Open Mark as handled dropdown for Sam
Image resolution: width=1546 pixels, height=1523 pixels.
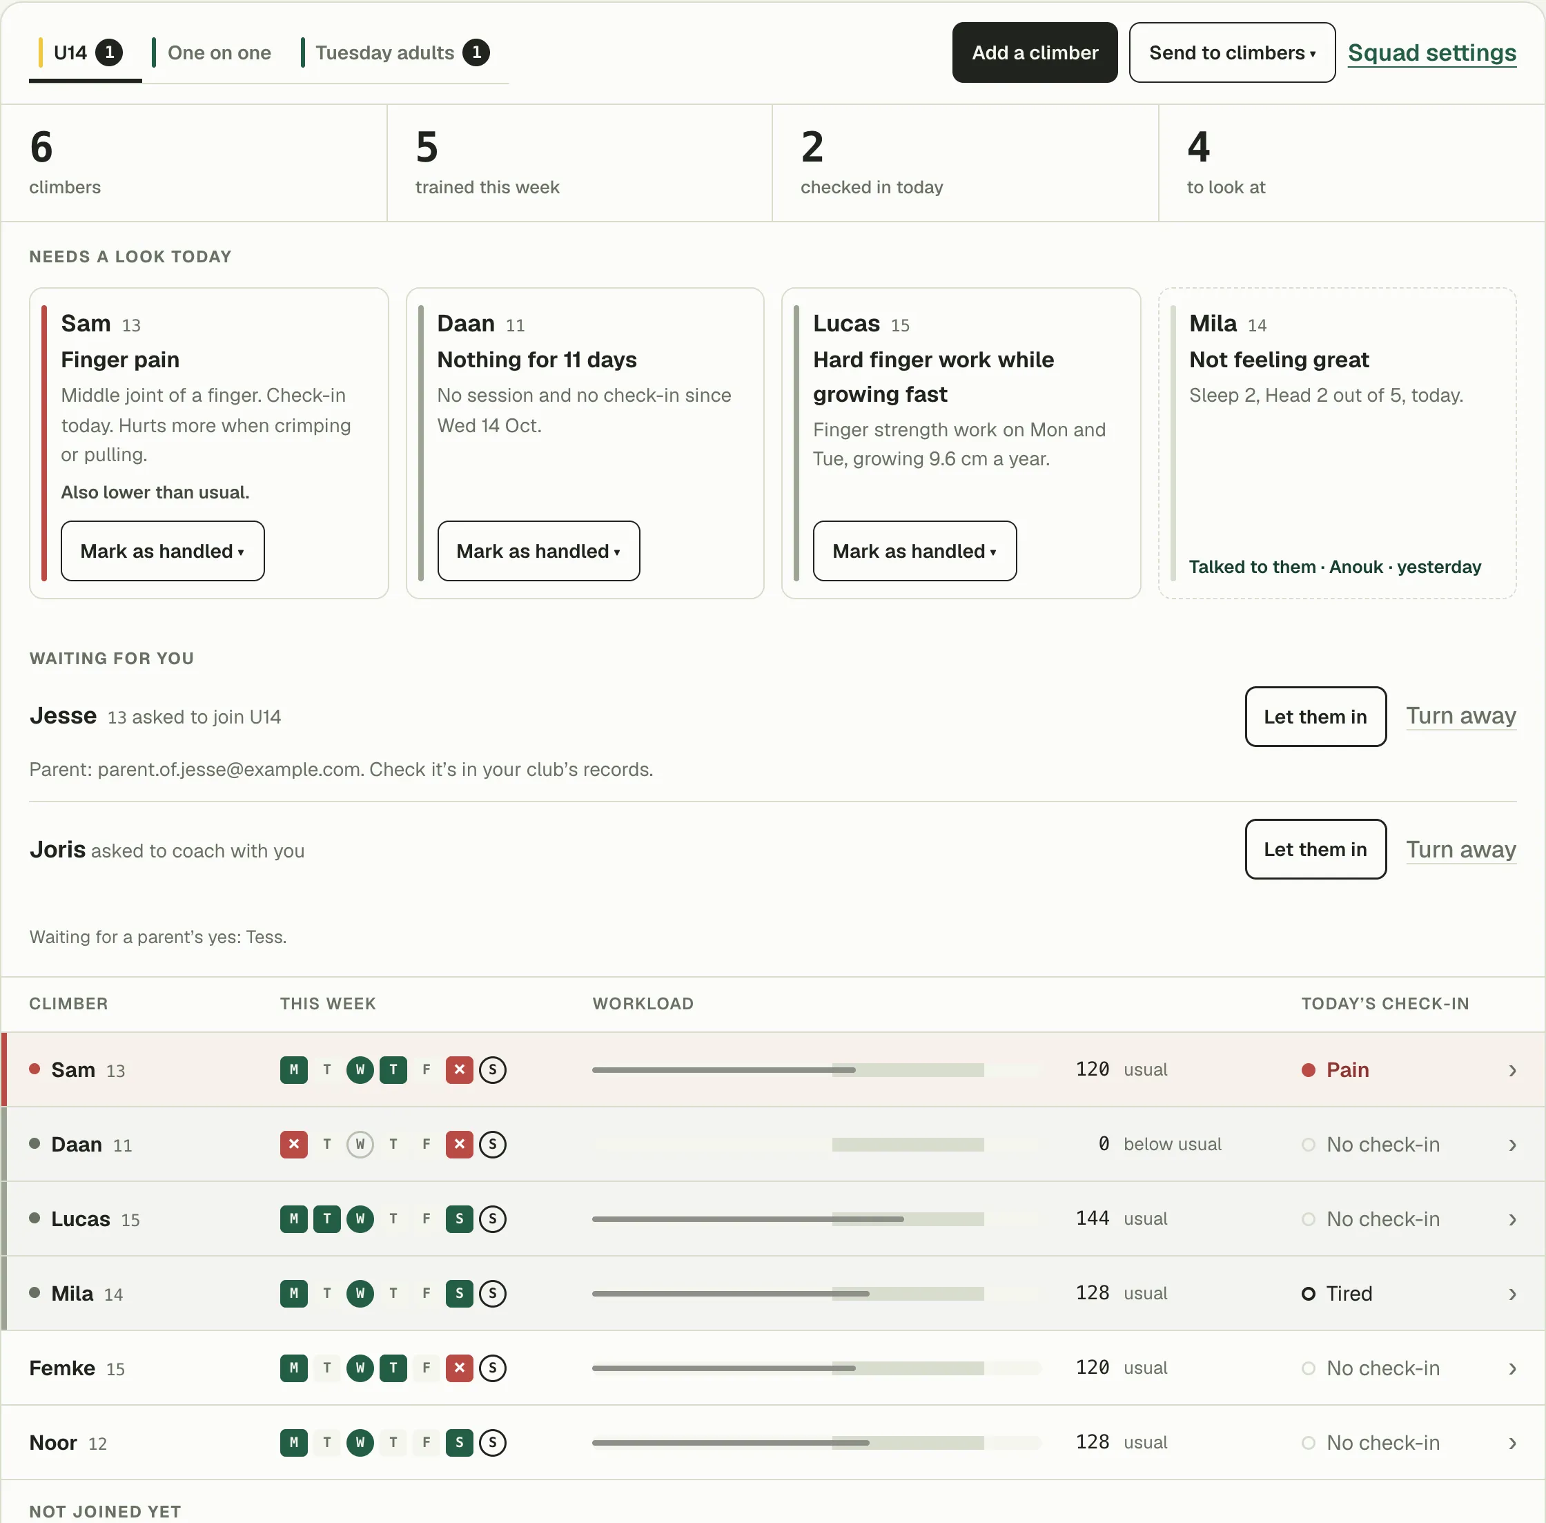click(x=162, y=551)
